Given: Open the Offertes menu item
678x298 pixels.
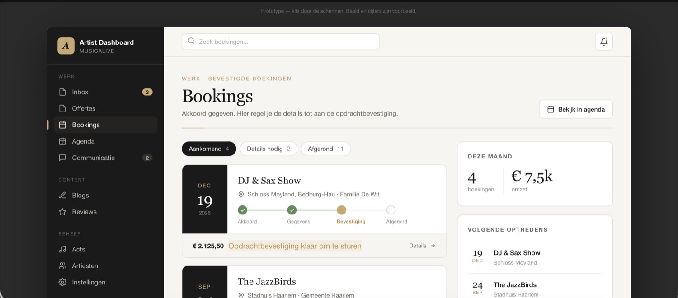Looking at the screenshot, I should coord(105,108).
